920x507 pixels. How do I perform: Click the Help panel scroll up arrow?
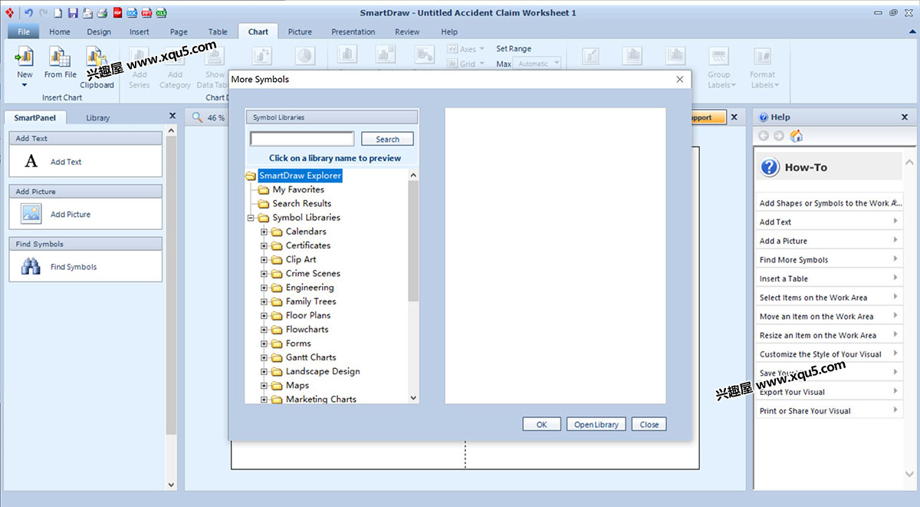tap(909, 163)
